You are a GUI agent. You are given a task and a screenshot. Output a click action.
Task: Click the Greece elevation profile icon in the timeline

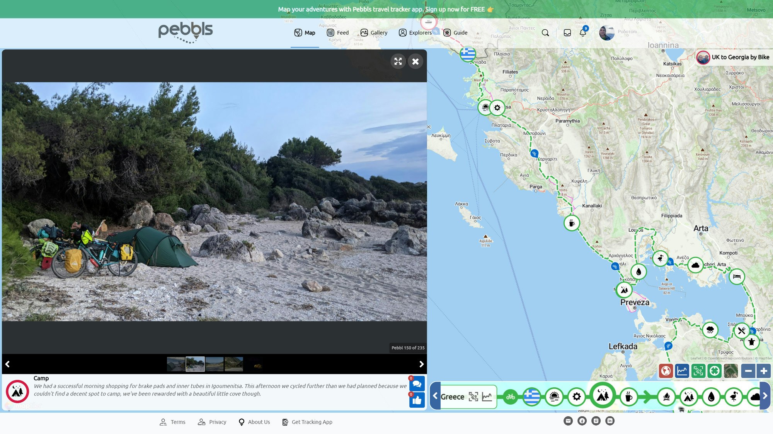pyautogui.click(x=487, y=397)
